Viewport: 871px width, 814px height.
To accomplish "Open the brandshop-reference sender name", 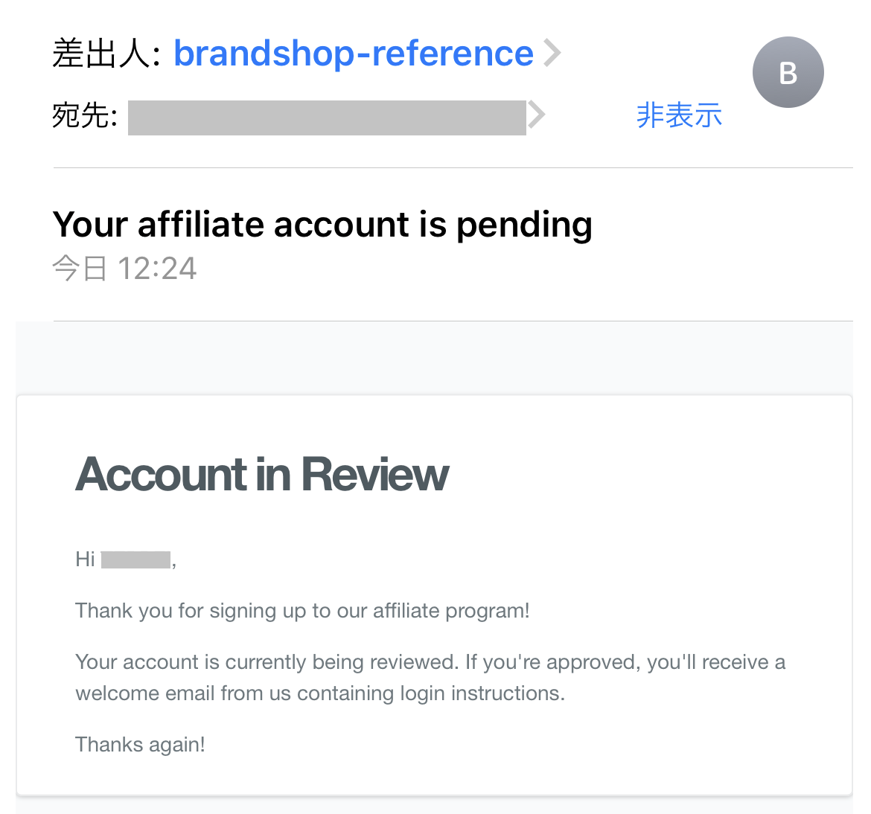I will [354, 54].
